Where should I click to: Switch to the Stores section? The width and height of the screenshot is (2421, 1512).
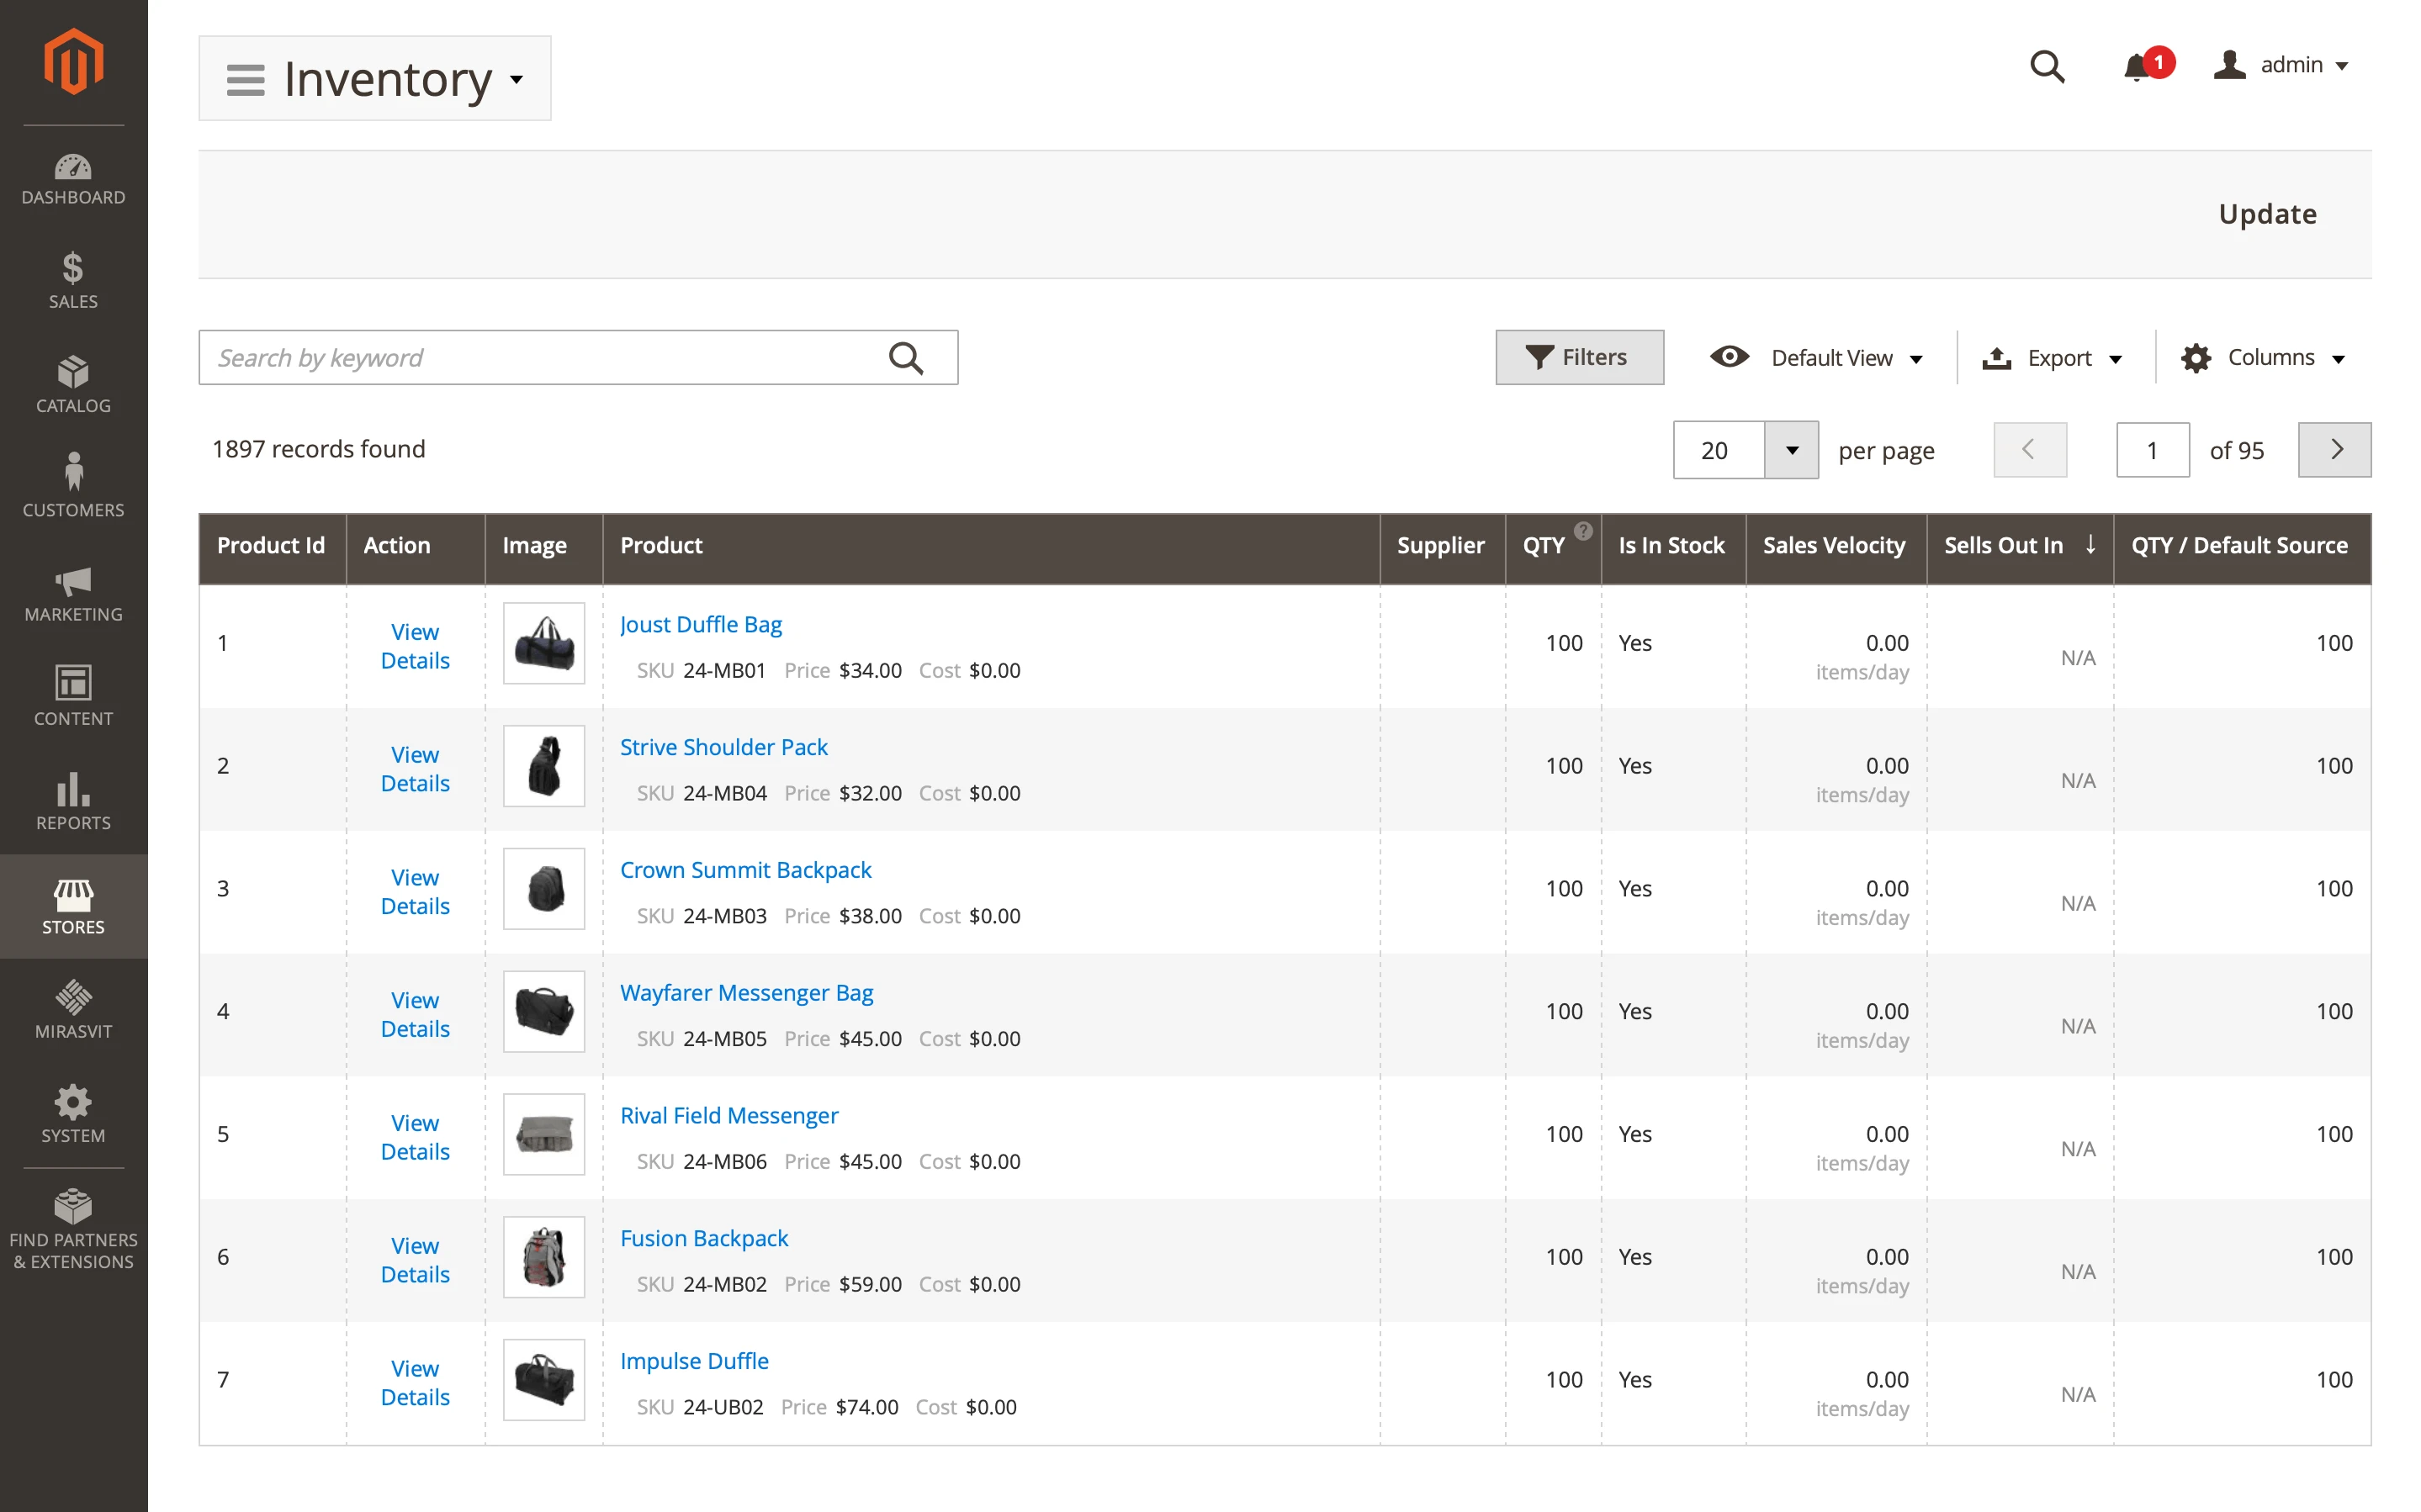coord(73,906)
